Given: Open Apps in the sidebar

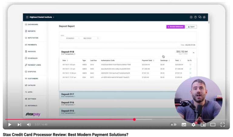Looking at the screenshot, I should point(29,92).
